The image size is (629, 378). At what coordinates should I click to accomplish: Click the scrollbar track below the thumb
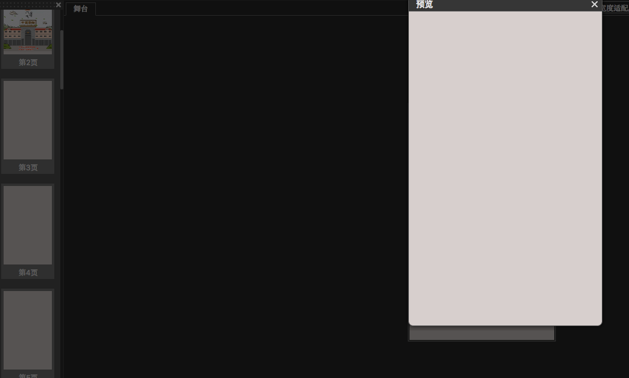(x=62, y=233)
